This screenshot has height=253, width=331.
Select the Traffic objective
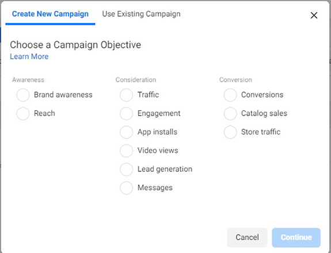pyautogui.click(x=126, y=95)
